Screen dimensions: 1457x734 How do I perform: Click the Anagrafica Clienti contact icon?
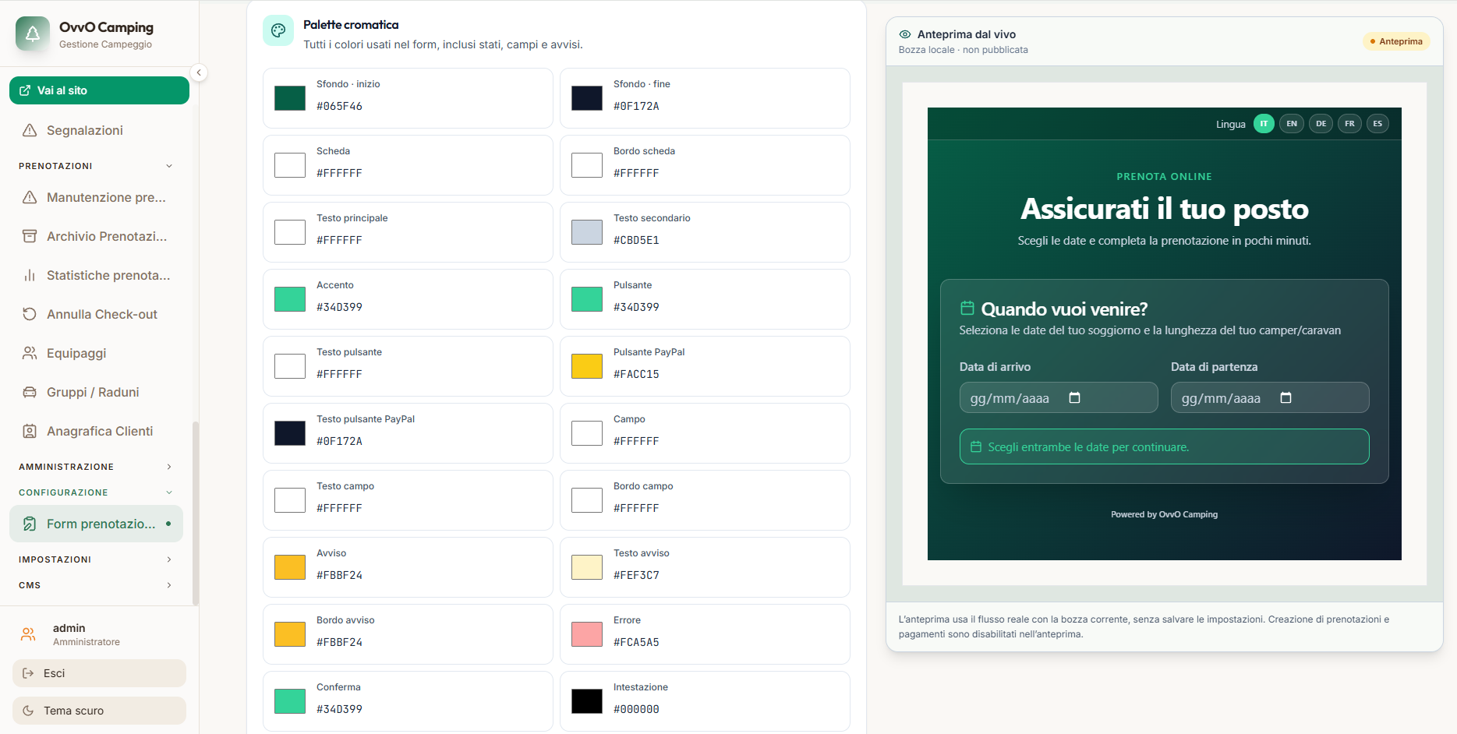coord(30,431)
